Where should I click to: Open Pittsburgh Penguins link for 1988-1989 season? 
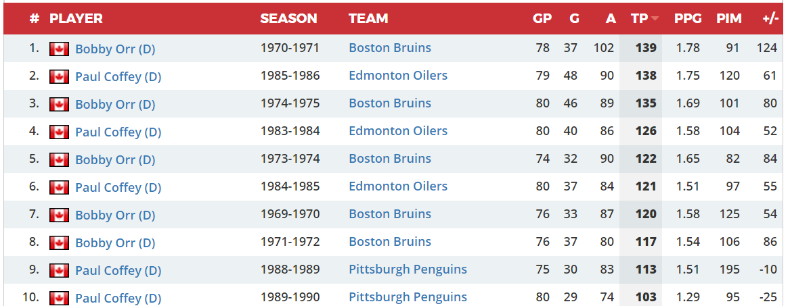tap(408, 270)
